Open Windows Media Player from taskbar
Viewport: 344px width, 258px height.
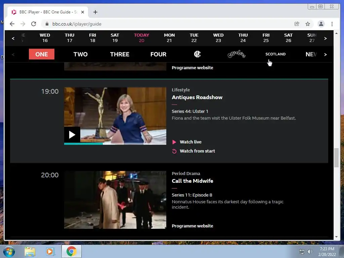[50, 251]
